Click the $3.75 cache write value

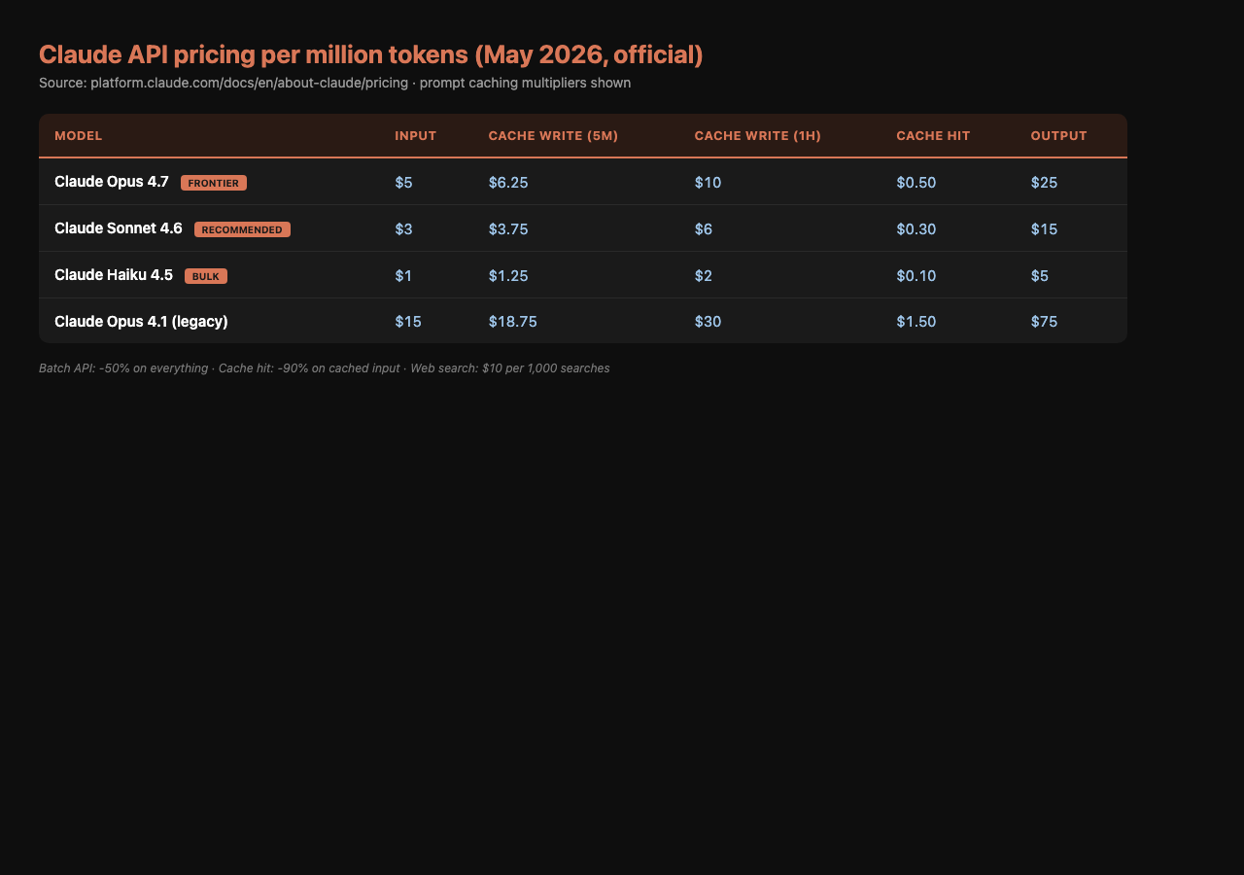(508, 228)
